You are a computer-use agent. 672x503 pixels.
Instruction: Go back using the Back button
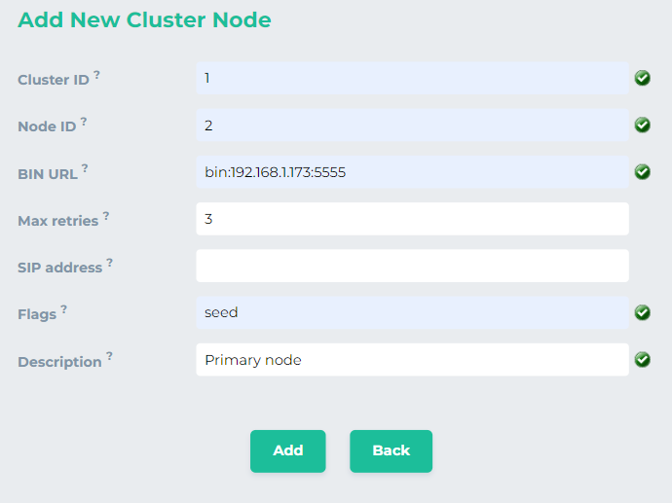point(391,450)
